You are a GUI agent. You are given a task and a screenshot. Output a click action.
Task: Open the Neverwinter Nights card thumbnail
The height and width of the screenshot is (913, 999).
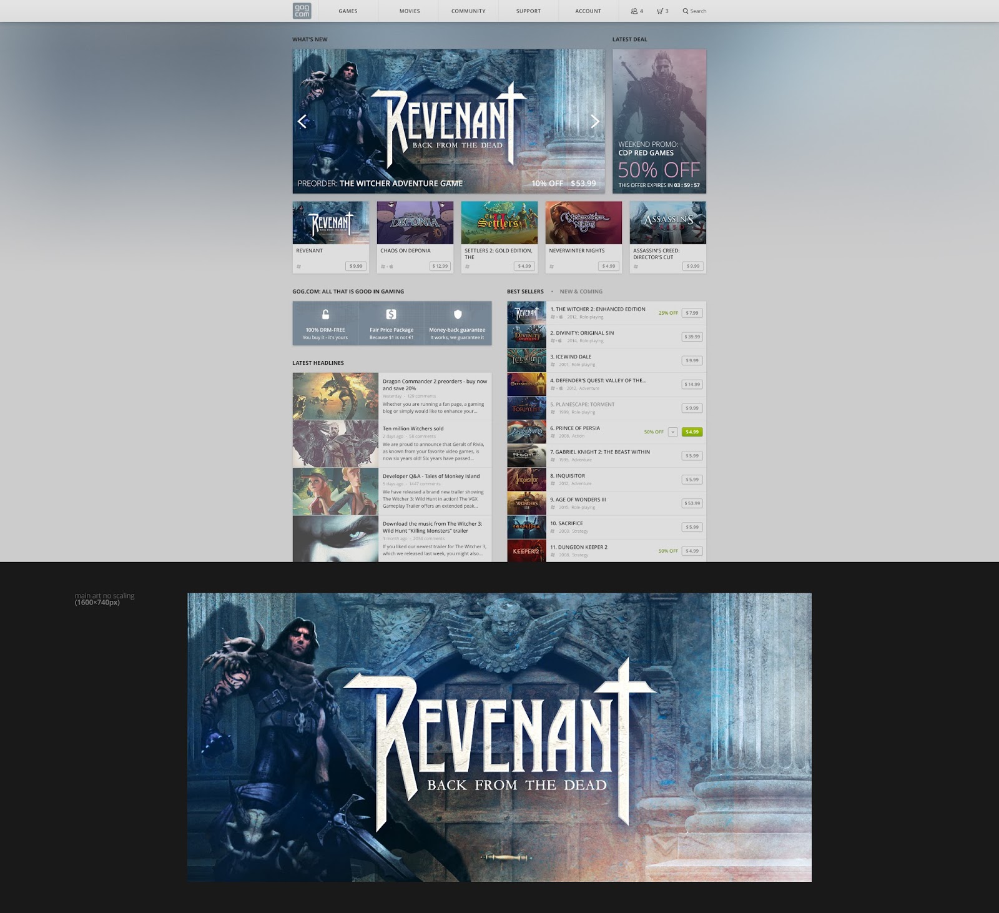[584, 223]
